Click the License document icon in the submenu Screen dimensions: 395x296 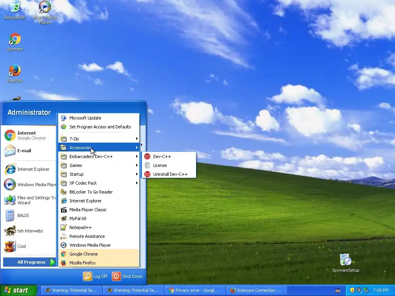point(147,165)
